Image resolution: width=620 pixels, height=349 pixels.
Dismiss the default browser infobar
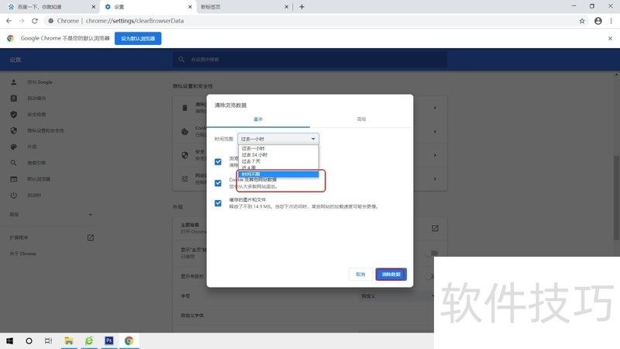[610, 38]
